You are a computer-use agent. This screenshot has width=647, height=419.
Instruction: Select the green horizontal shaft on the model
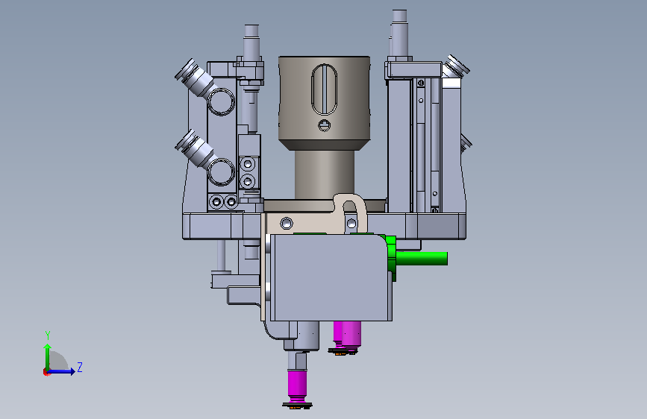[x=422, y=259]
